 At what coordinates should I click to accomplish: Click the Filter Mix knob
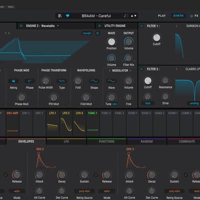pos(128,58)
